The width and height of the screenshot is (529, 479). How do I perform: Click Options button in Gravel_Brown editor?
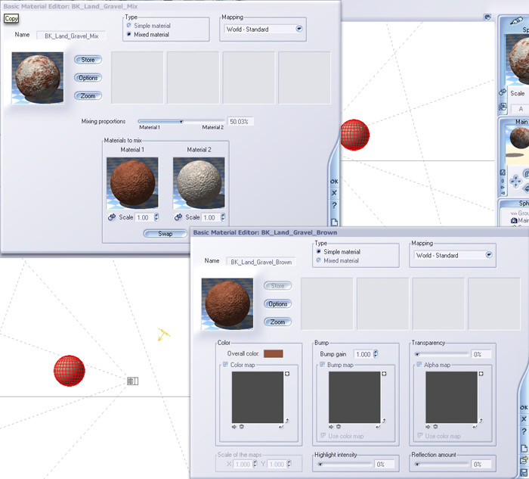pyautogui.click(x=277, y=304)
